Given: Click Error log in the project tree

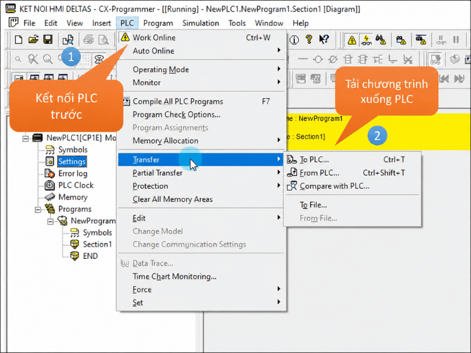Looking at the screenshot, I should tap(72, 174).
